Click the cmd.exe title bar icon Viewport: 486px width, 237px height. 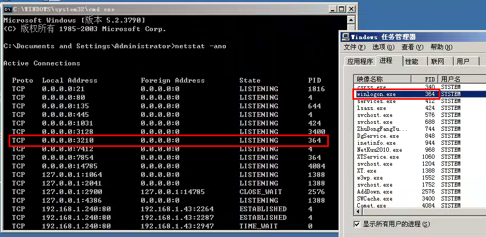(6, 8)
